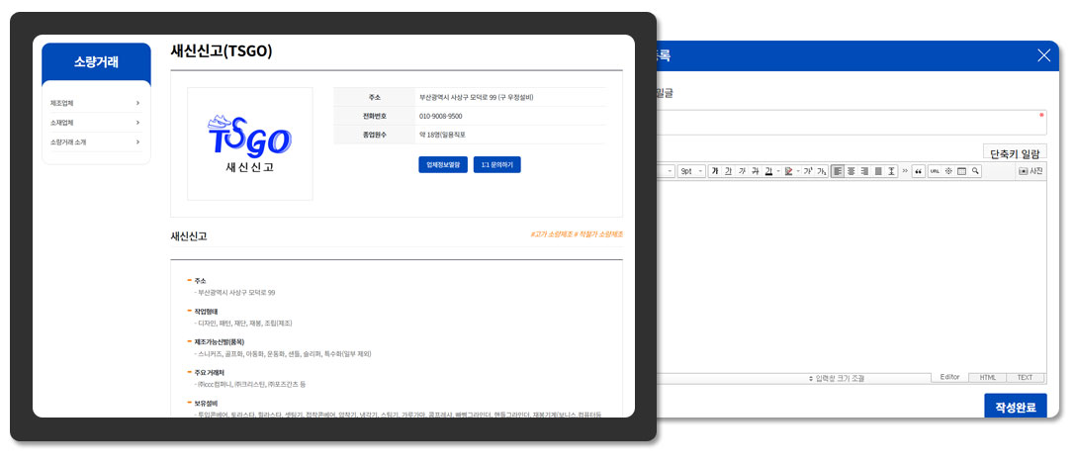
Task: Switch to the TEXT tab
Action: 1025,378
